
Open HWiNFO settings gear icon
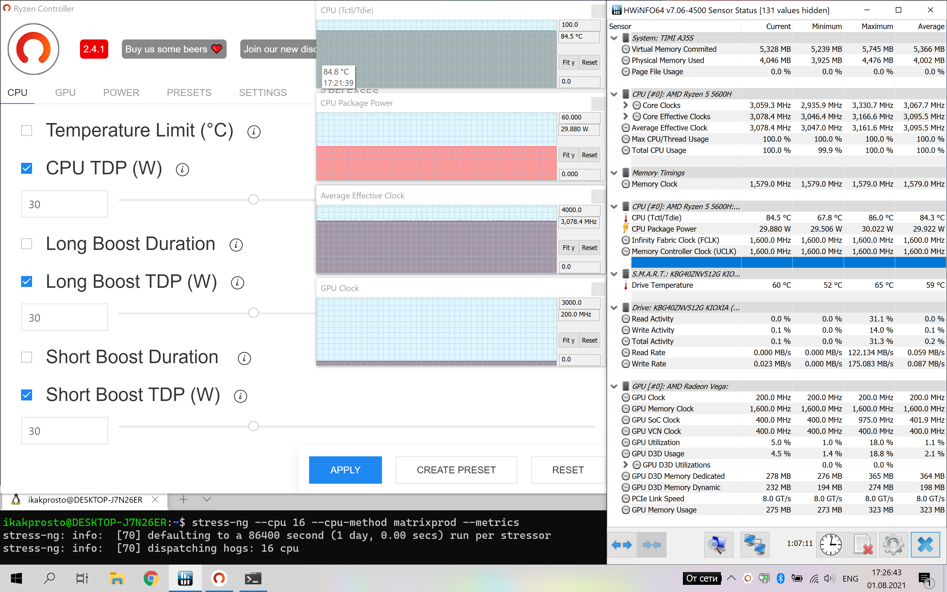[x=893, y=545]
